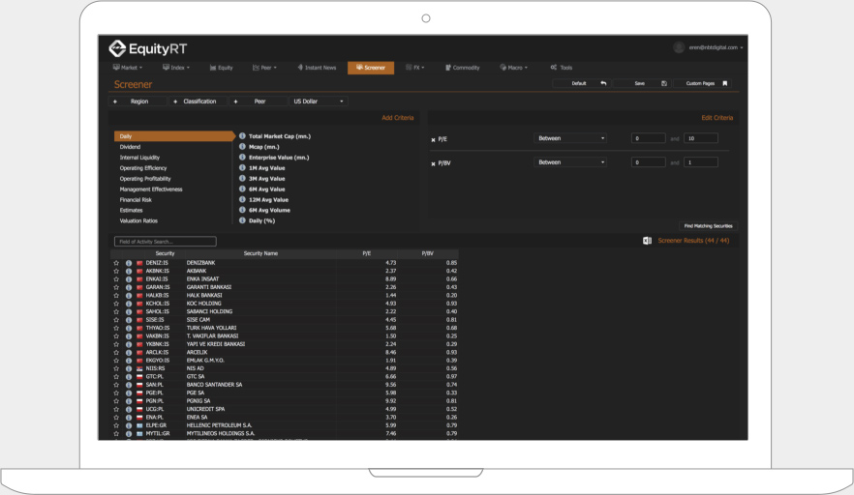Open the P/E Between operator dropdown
Image resolution: width=854 pixels, height=495 pixels.
[570, 138]
